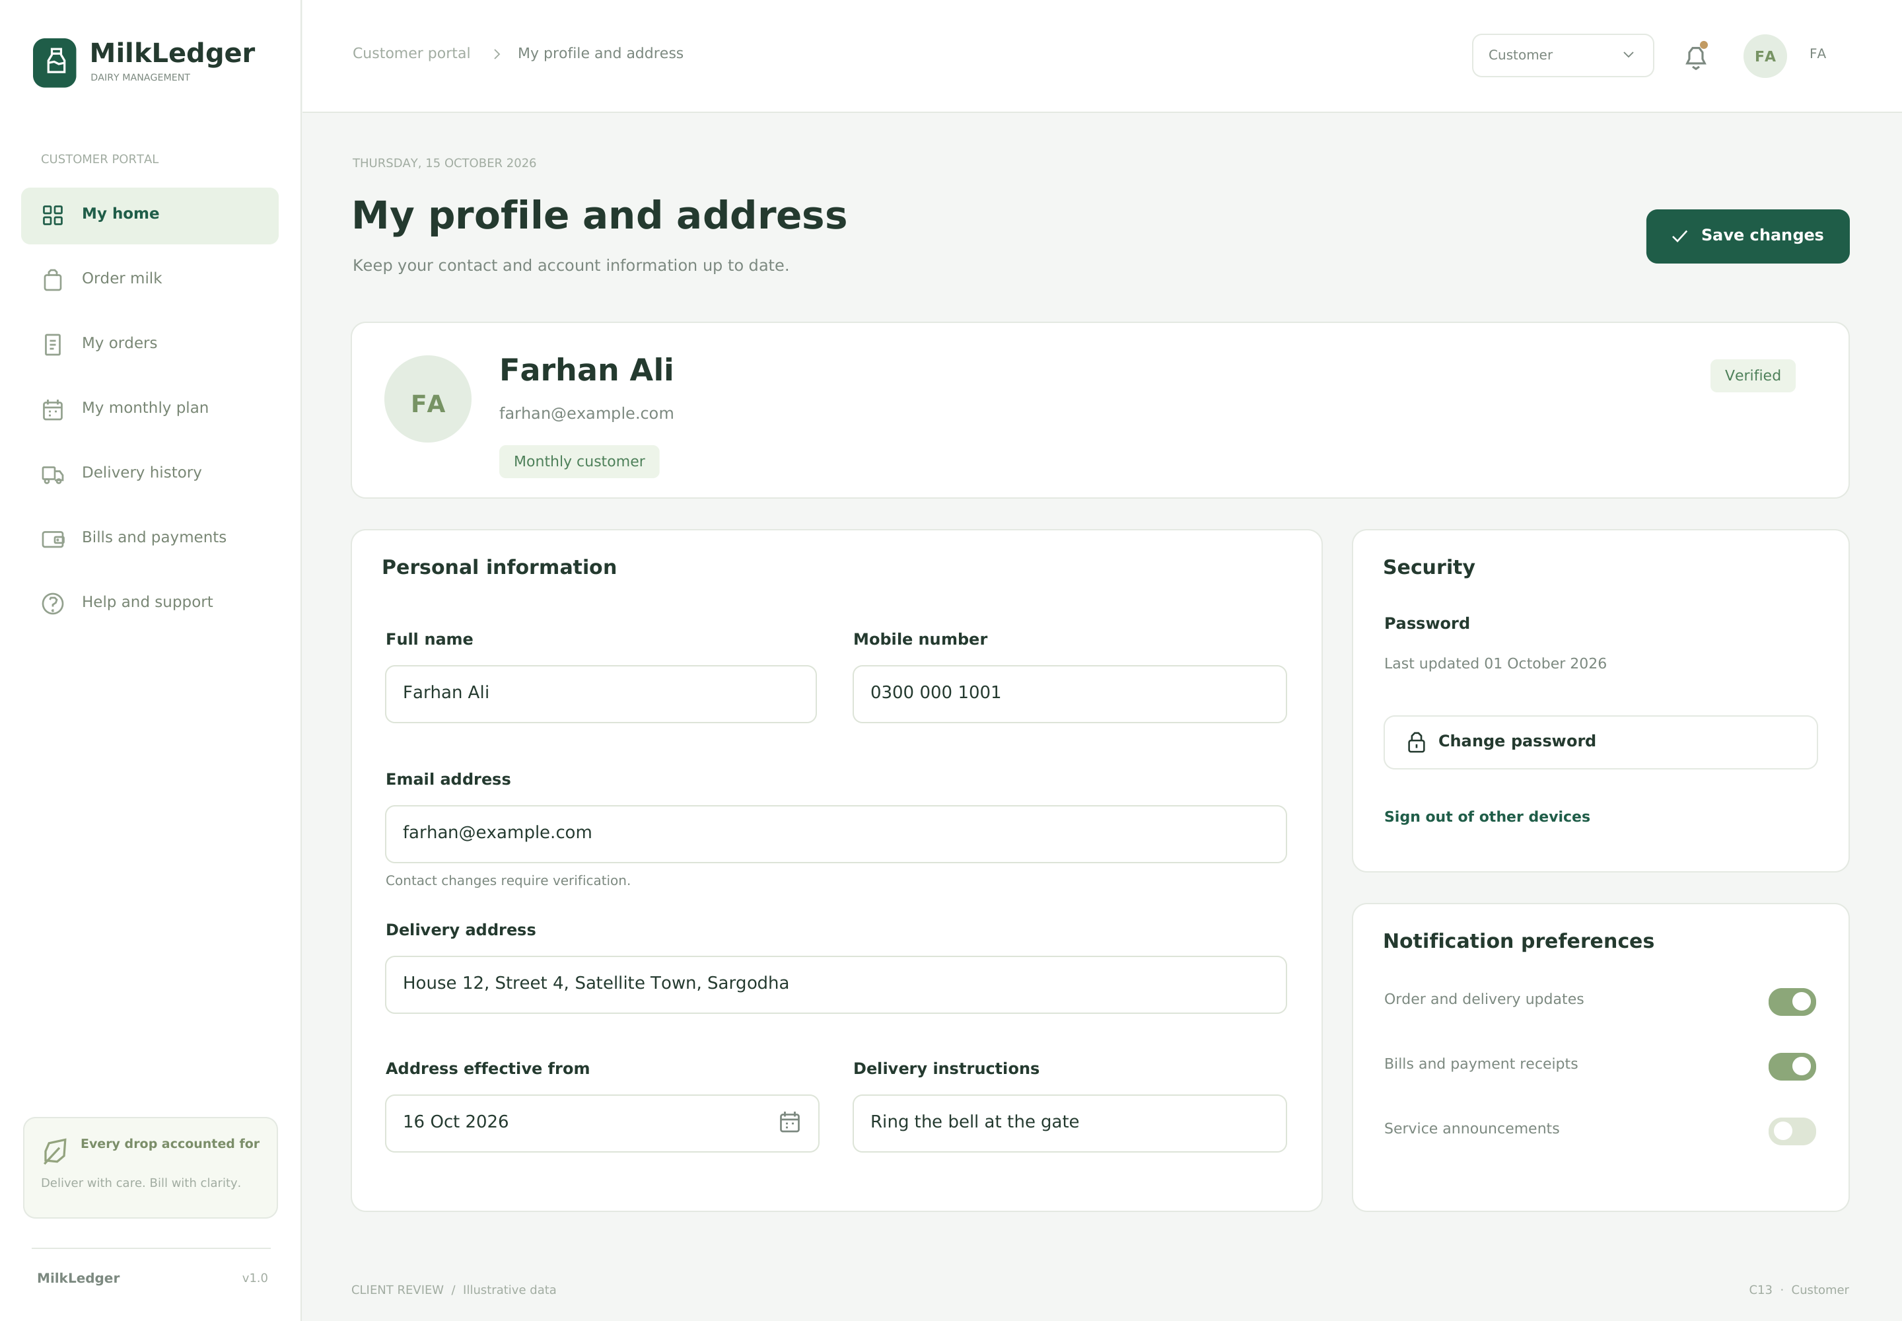Click the breadcrumb chevron separator
This screenshot has width=1902, height=1321.
[x=497, y=54]
